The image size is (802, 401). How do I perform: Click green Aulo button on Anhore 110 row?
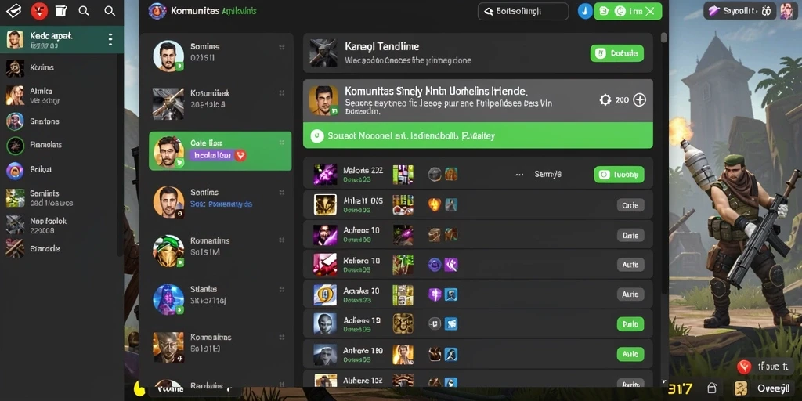point(630,354)
